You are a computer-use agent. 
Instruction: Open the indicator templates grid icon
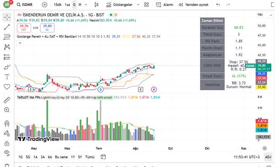pyautogui.click(x=147, y=5)
